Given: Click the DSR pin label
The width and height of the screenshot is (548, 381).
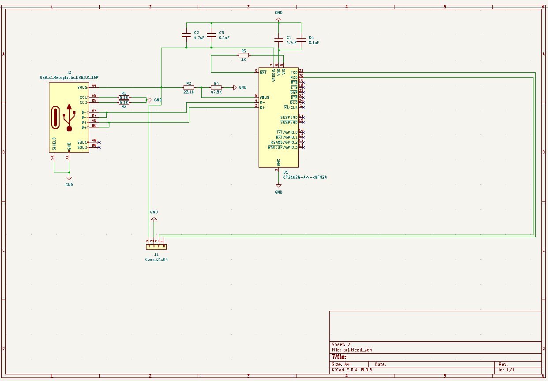Looking at the screenshot, I should (x=294, y=92).
